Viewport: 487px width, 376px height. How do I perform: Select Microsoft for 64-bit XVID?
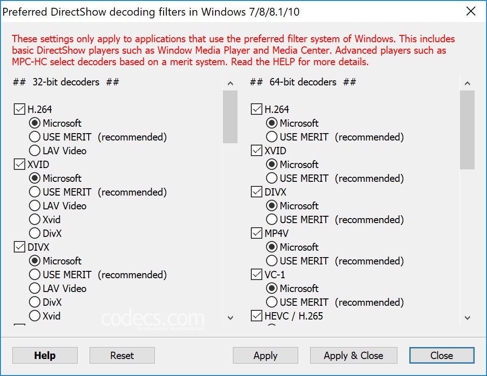coord(272,164)
